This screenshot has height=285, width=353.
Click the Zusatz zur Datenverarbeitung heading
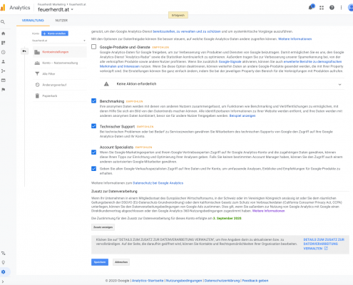coord(114,191)
